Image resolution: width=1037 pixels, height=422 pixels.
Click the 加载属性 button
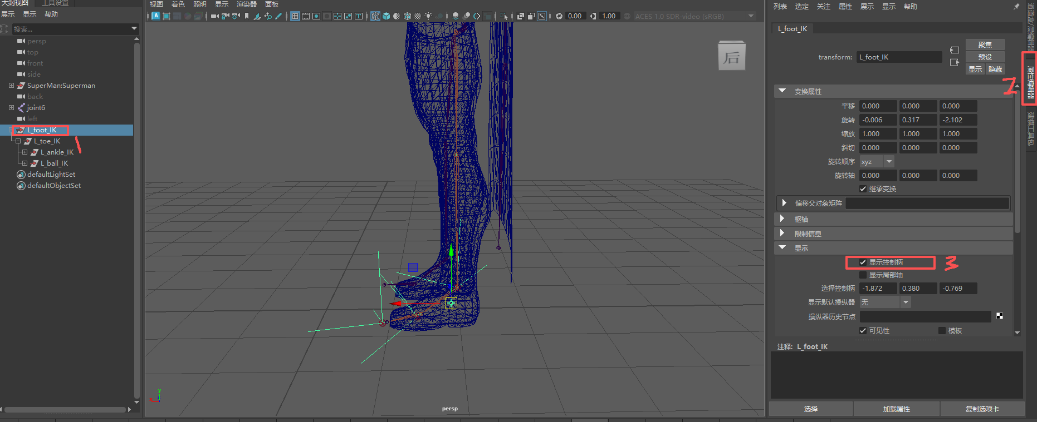(897, 409)
